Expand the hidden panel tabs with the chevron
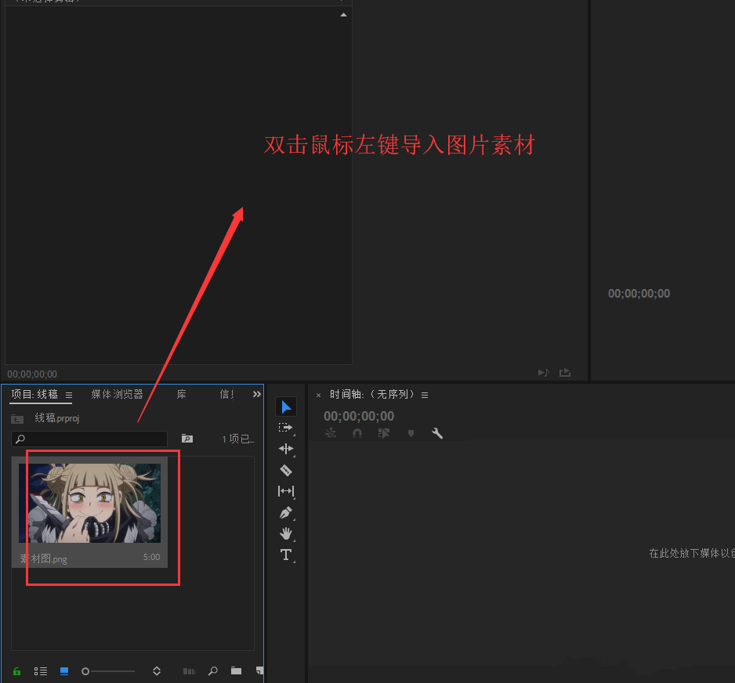 click(257, 394)
